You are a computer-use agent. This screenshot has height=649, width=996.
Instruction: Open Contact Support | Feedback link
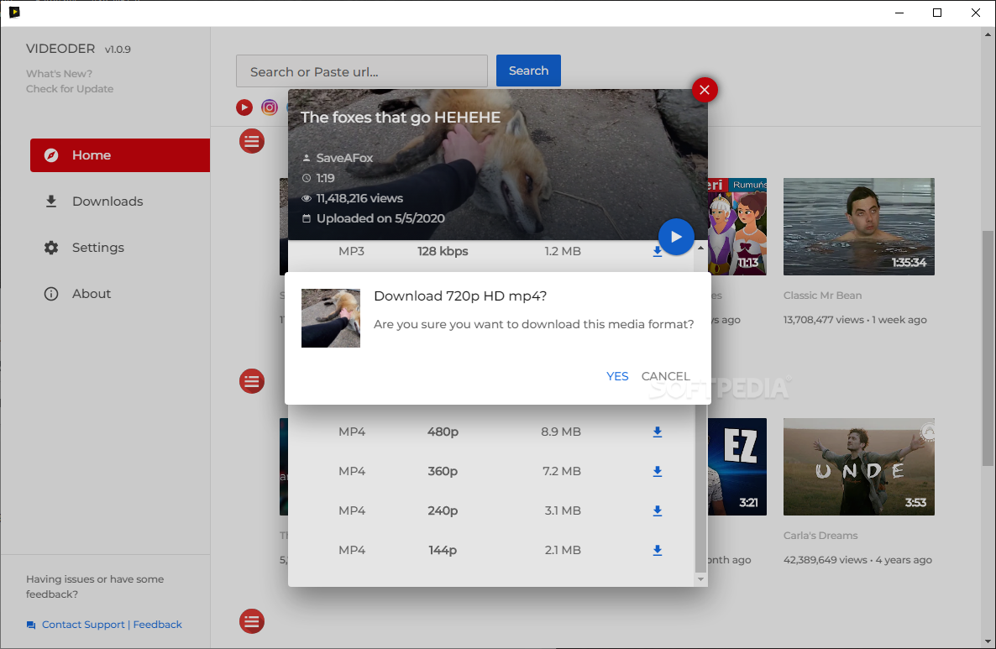pyautogui.click(x=112, y=625)
